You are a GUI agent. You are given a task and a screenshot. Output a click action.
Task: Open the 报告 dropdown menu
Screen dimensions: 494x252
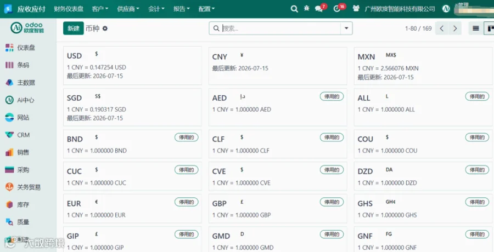click(x=182, y=9)
